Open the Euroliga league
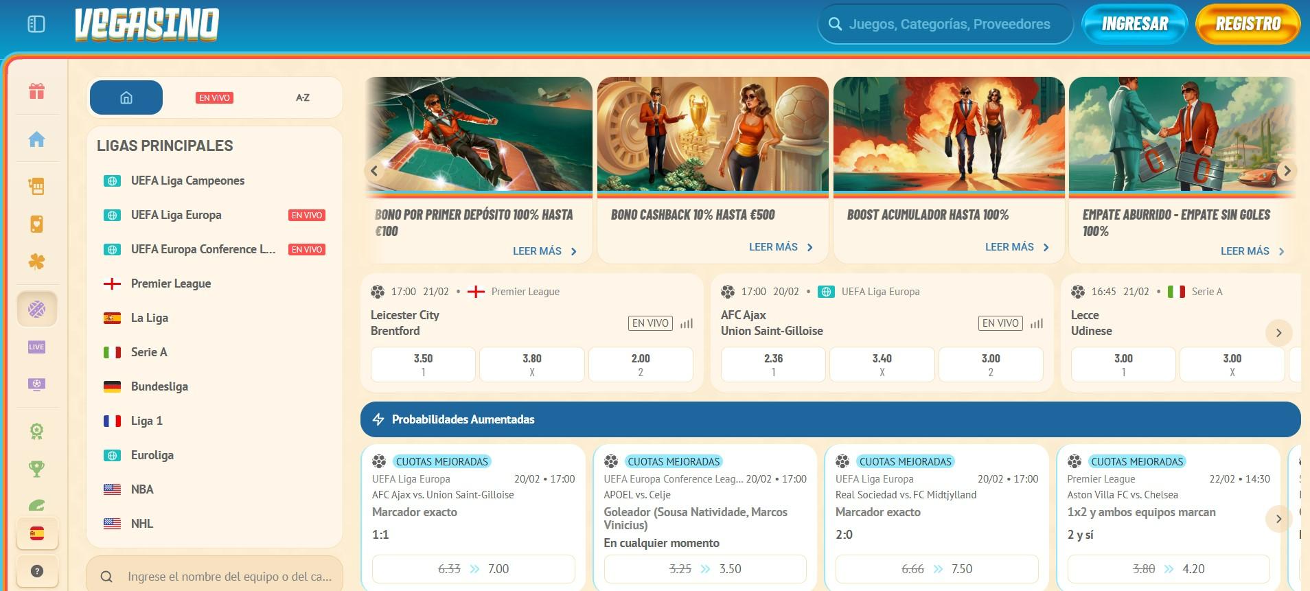 [x=214, y=455]
